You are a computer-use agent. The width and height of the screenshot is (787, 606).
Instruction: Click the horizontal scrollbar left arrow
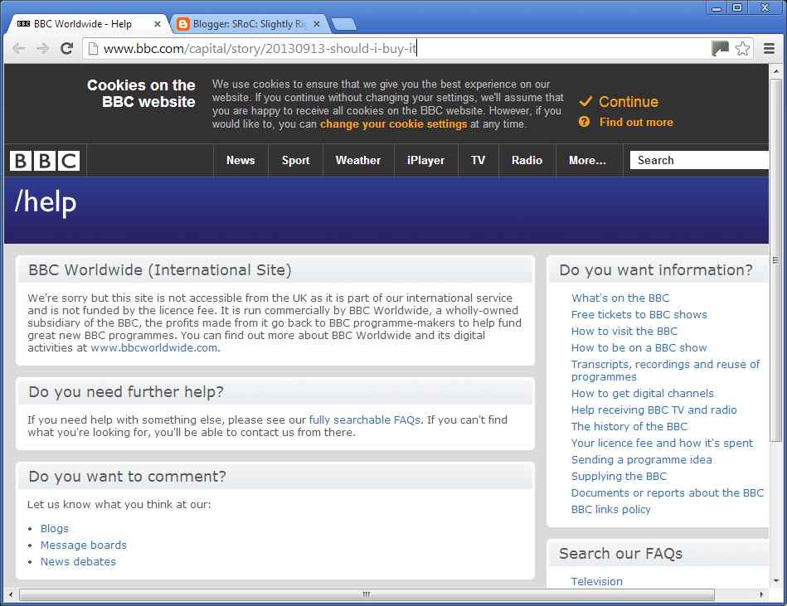click(11, 594)
